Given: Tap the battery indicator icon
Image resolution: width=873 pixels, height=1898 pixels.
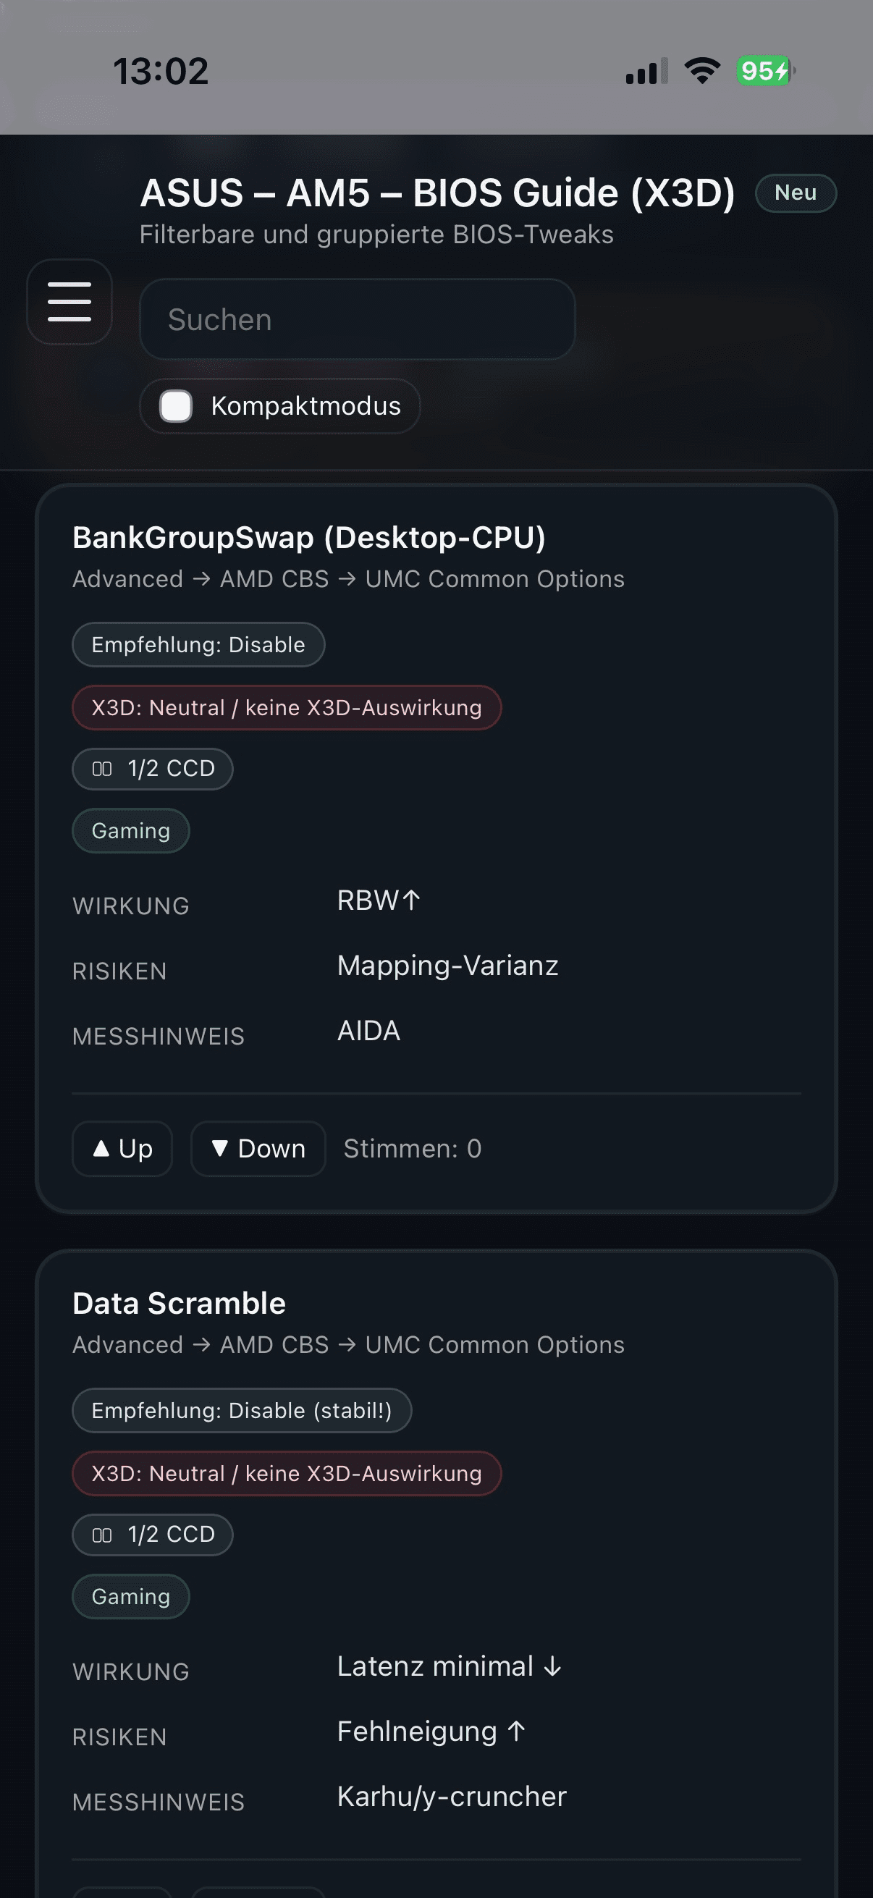Looking at the screenshot, I should pos(765,71).
